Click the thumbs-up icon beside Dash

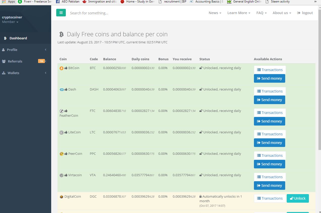tap(66, 89)
